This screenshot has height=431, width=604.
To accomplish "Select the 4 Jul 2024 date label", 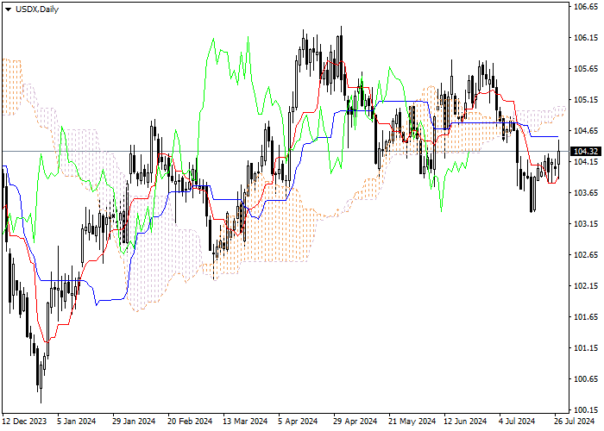I will [518, 422].
